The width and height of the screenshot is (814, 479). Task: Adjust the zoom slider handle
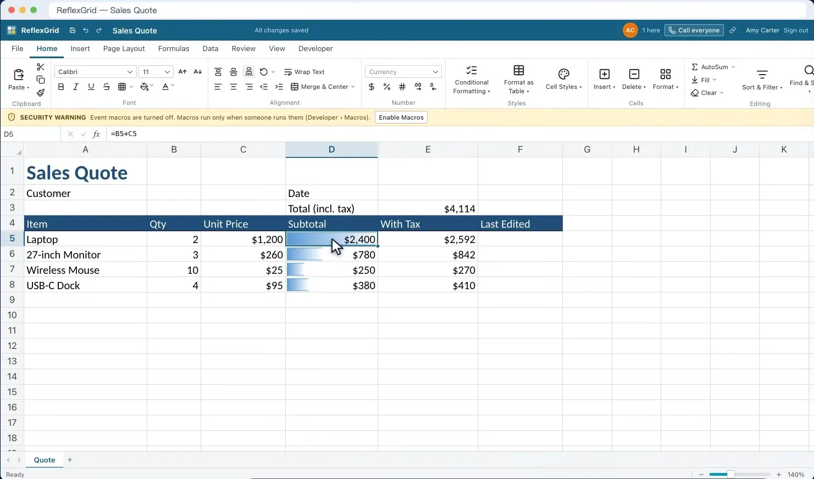730,474
